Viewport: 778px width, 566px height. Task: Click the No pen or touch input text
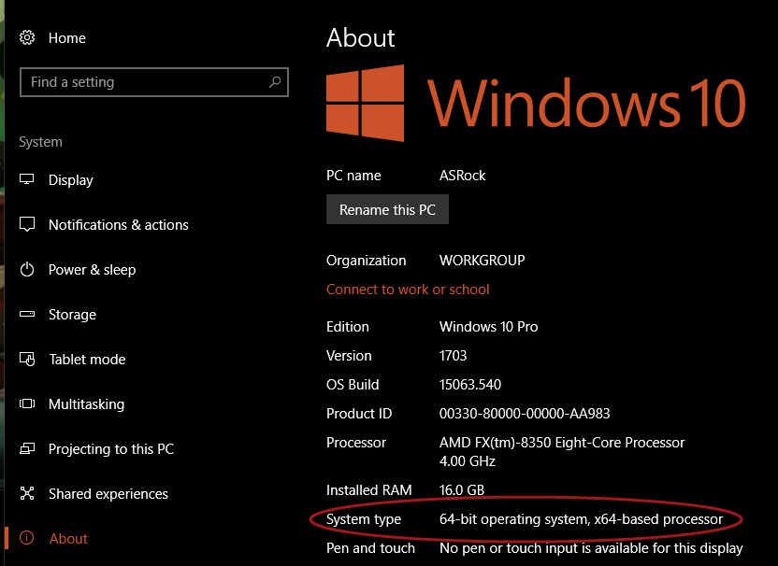click(591, 548)
